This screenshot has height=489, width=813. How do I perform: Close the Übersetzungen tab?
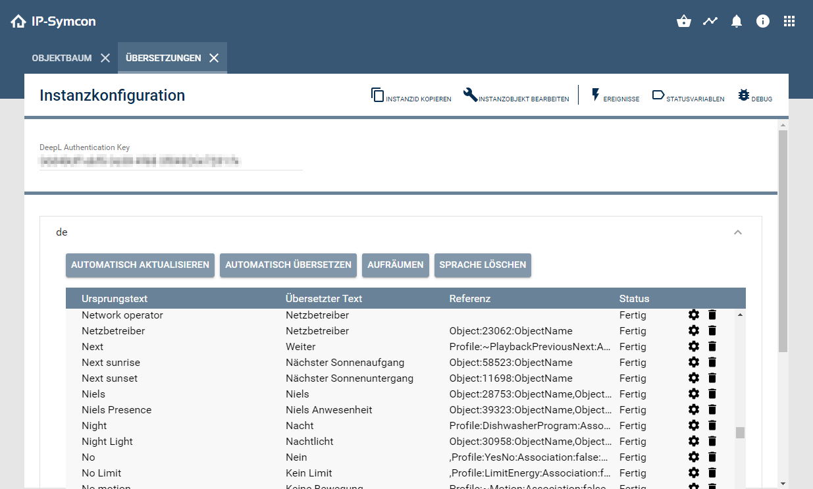tap(214, 58)
